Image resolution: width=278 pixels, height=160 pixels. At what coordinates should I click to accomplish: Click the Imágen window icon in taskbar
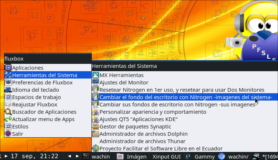tap(120, 156)
